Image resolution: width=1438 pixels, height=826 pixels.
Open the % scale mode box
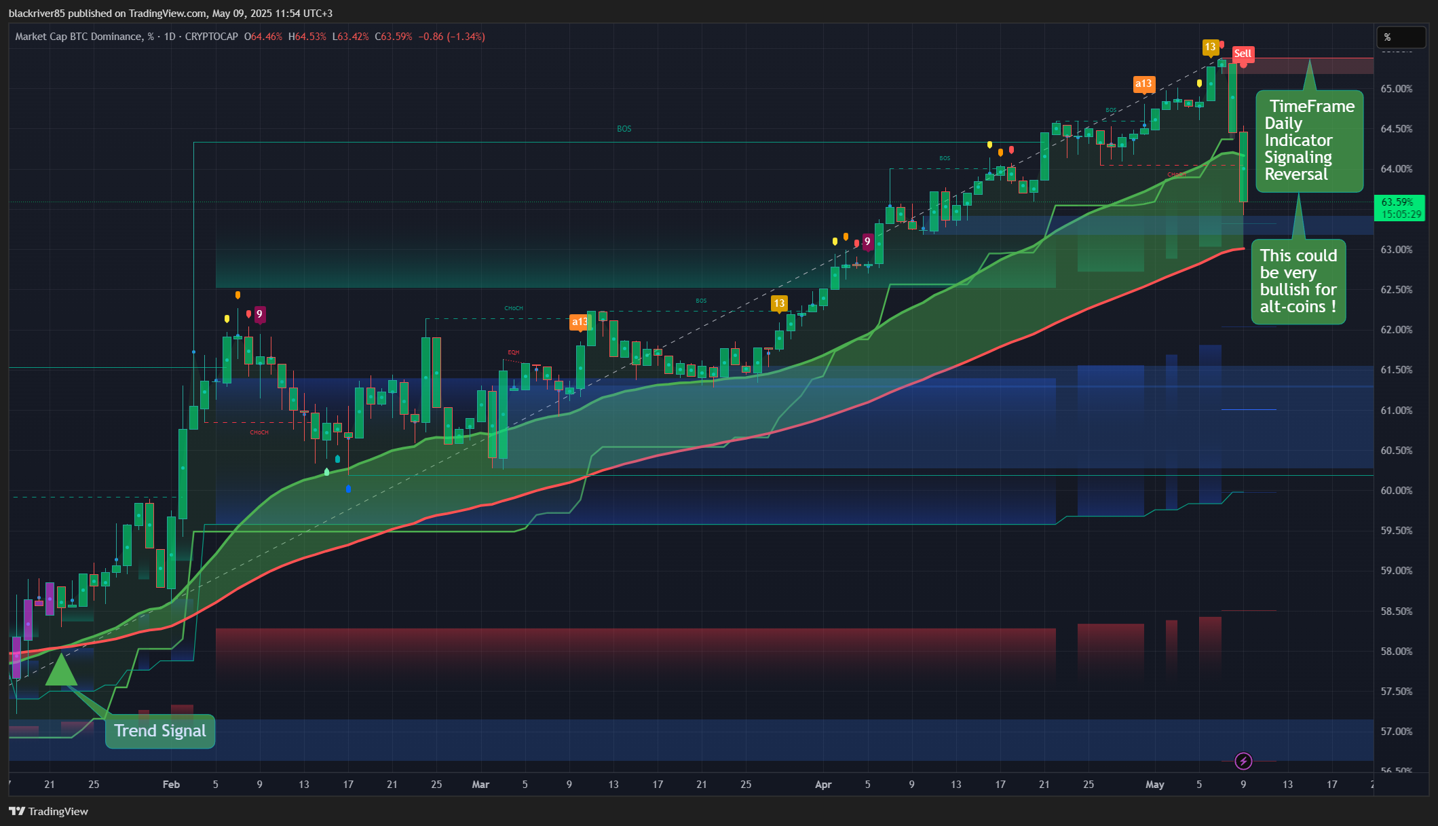coord(1400,37)
